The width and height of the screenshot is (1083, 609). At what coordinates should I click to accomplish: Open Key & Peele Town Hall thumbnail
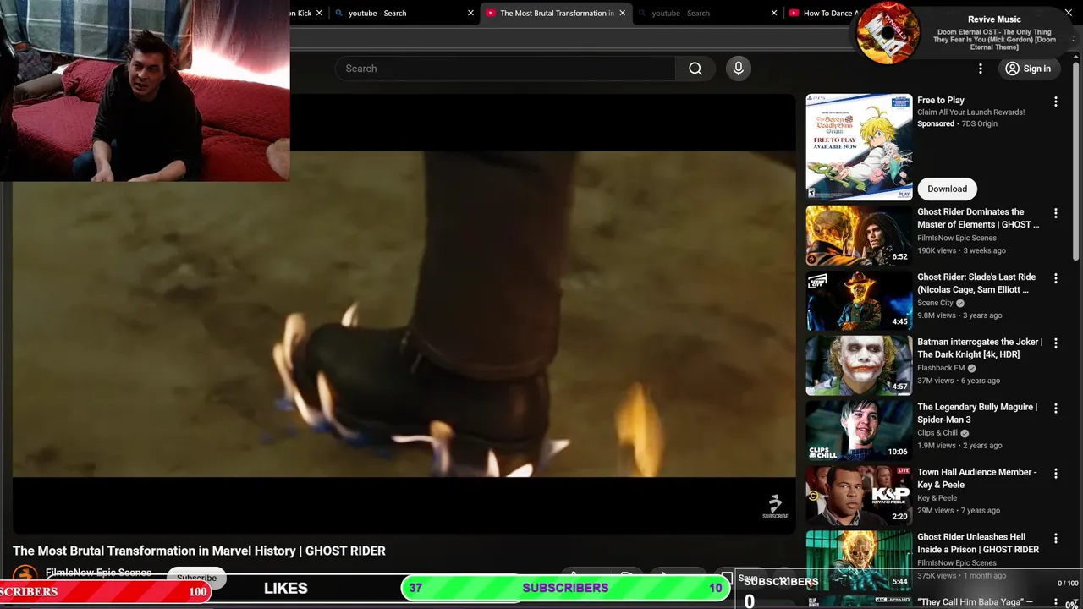(x=859, y=496)
